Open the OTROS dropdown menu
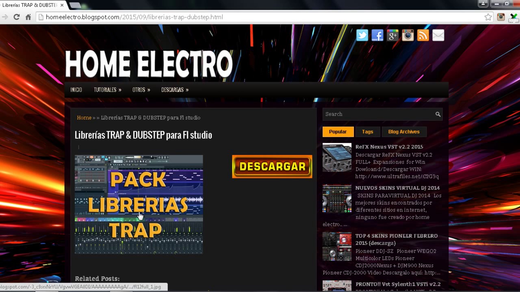 pos(141,90)
